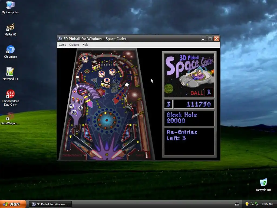The image size is (277, 208).
Task: Open the Options menu
Action: pos(74,45)
